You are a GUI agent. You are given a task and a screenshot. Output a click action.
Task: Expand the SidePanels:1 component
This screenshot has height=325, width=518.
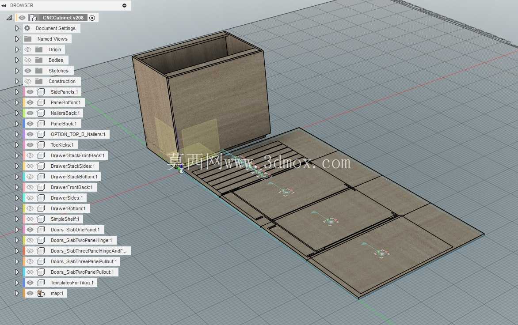click(17, 92)
